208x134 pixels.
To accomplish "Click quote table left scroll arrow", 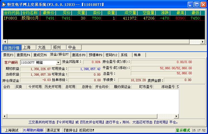I will pos(5,42).
